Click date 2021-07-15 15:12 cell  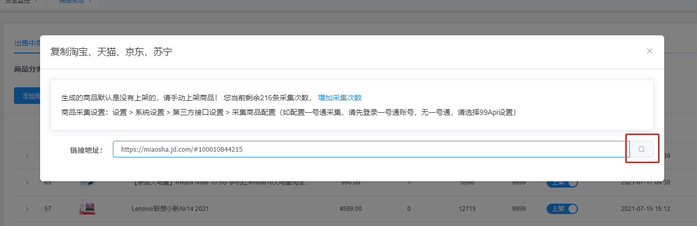coord(646,209)
